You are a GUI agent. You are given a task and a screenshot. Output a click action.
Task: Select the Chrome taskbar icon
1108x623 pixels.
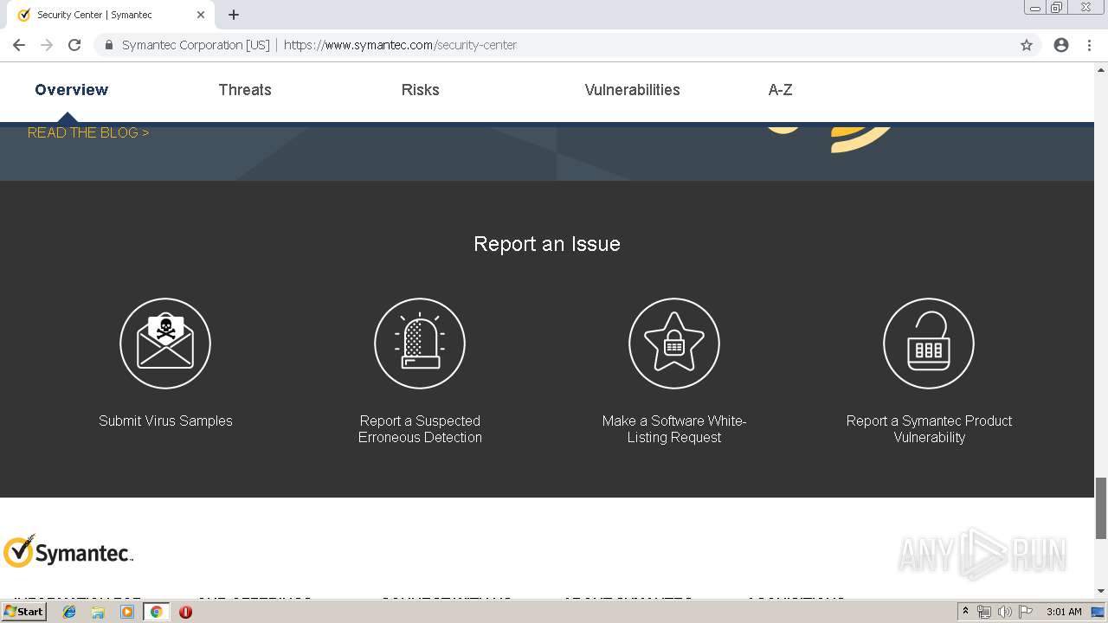click(156, 612)
